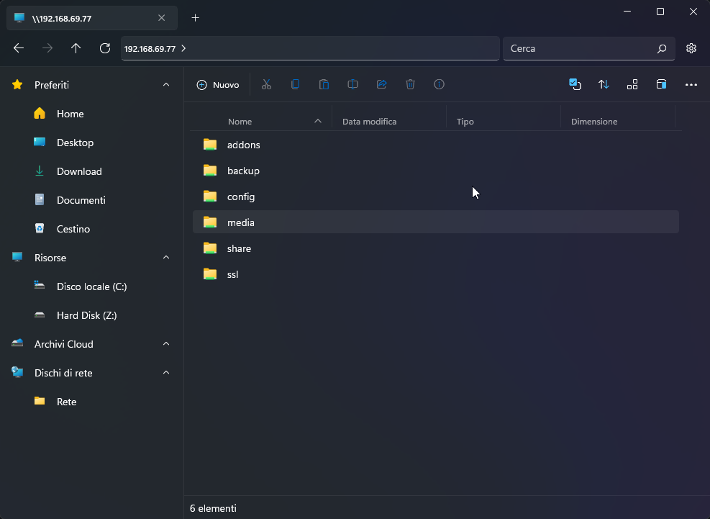Screen dimensions: 710x519
Task: Collapse the Archivi Cloud section chevron
Action: [166, 344]
